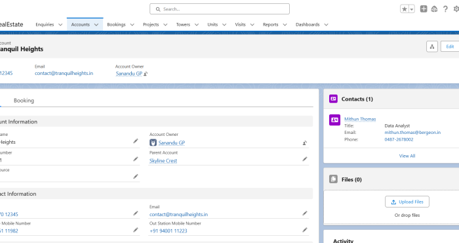Open the Accounts tab
The width and height of the screenshot is (459, 243).
[x=80, y=24]
